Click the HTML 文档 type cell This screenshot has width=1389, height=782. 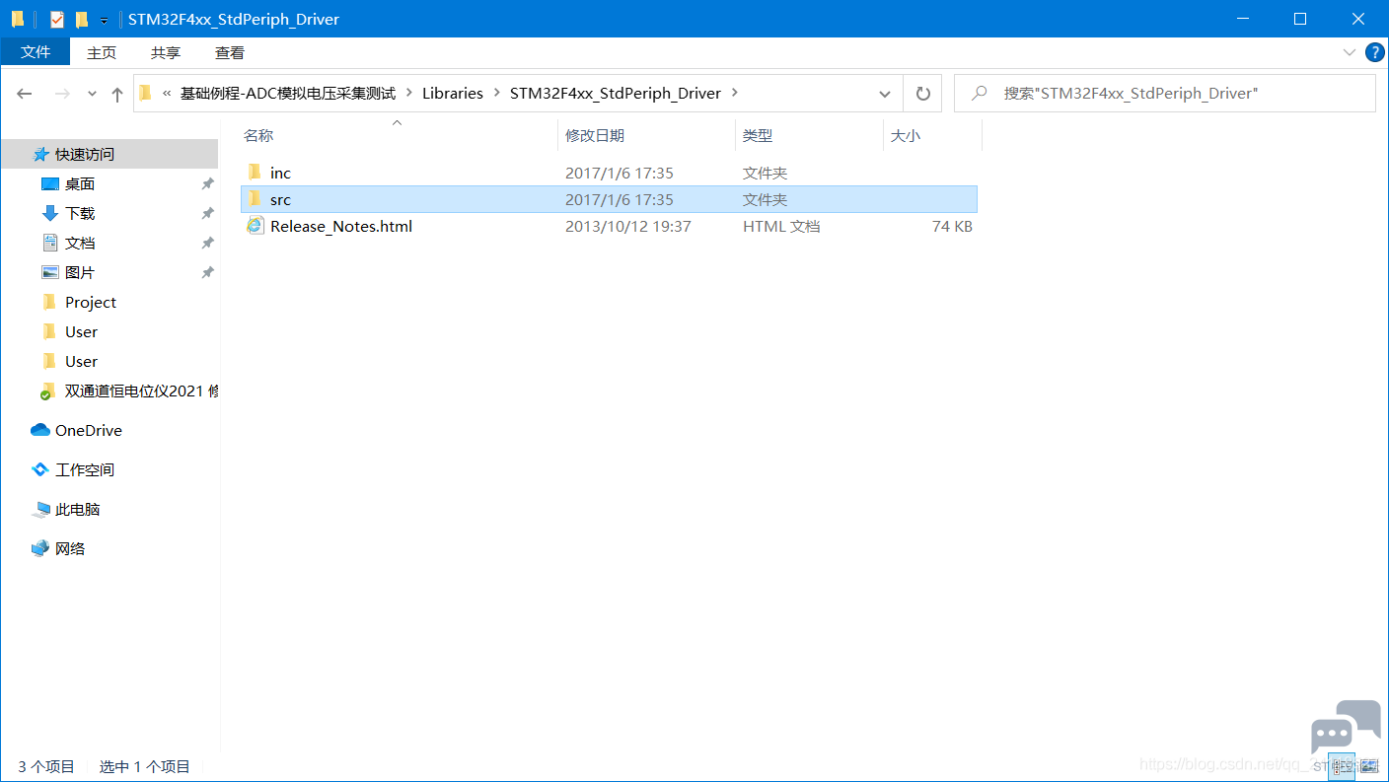coord(781,227)
